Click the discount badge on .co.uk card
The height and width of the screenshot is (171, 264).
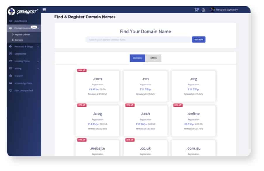pyautogui.click(x=130, y=140)
